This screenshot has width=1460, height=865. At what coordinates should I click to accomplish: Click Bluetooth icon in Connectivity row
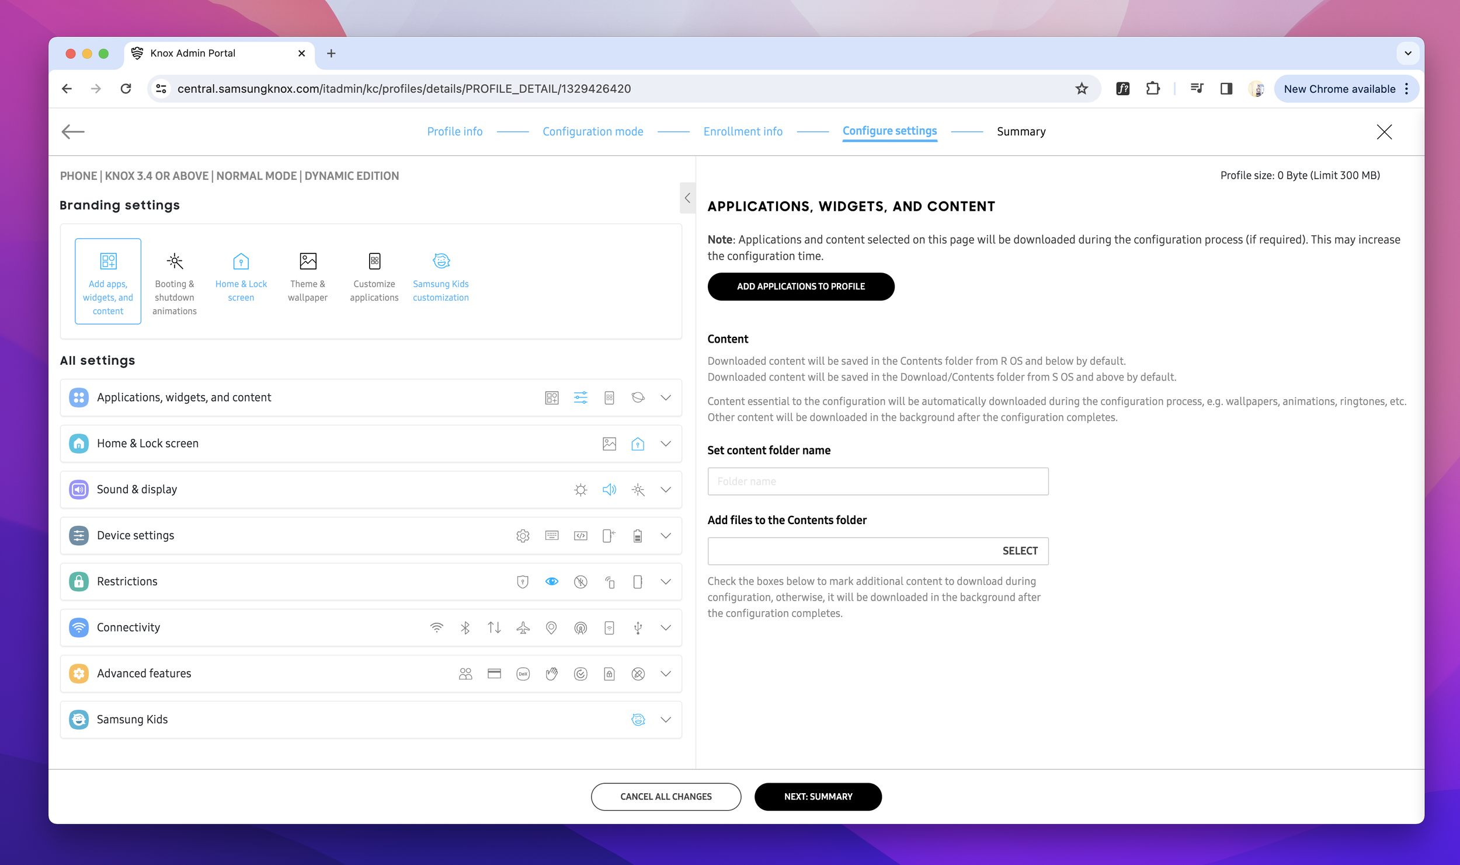(x=465, y=627)
